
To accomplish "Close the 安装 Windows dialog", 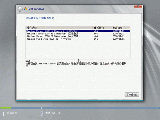I will tap(138, 6).
